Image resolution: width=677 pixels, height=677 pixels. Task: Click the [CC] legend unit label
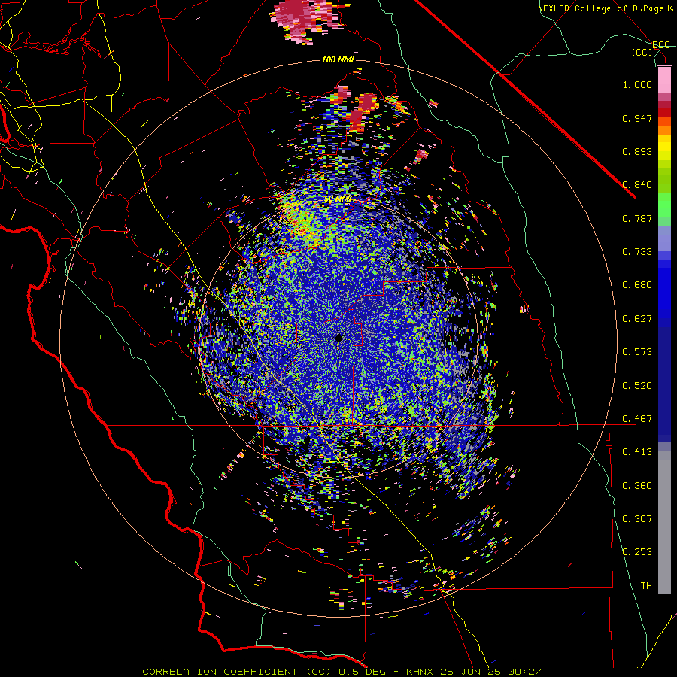[642, 52]
